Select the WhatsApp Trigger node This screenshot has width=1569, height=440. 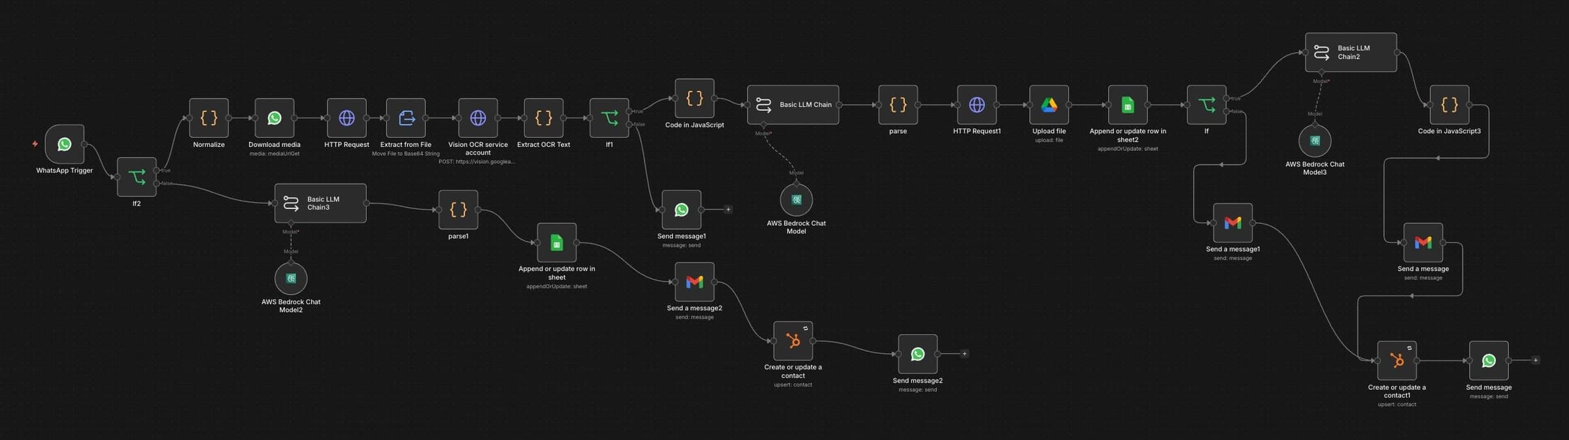[64, 144]
